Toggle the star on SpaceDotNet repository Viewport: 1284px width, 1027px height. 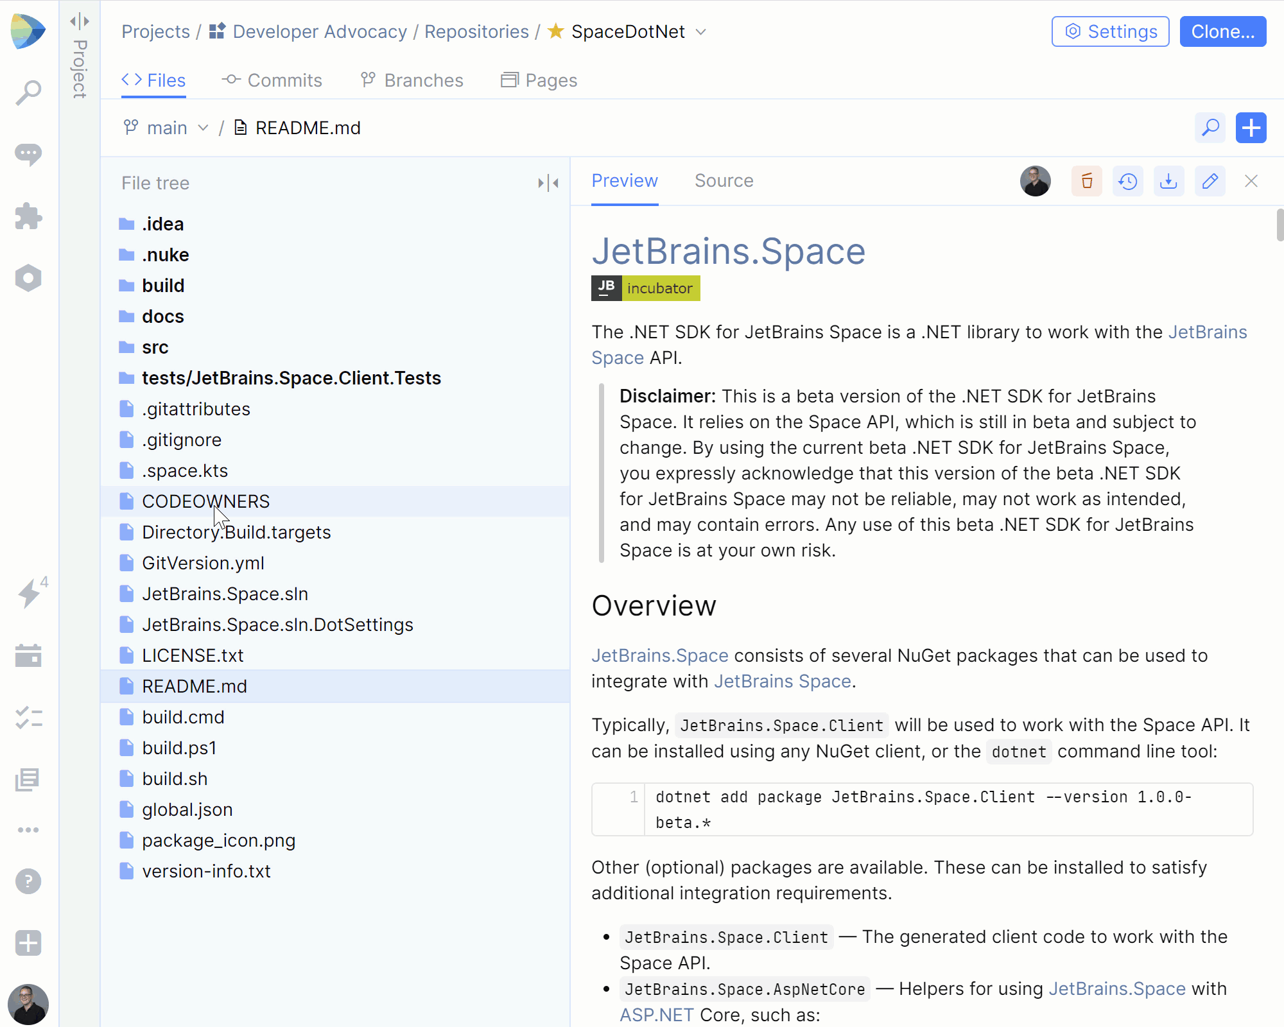pyautogui.click(x=556, y=31)
